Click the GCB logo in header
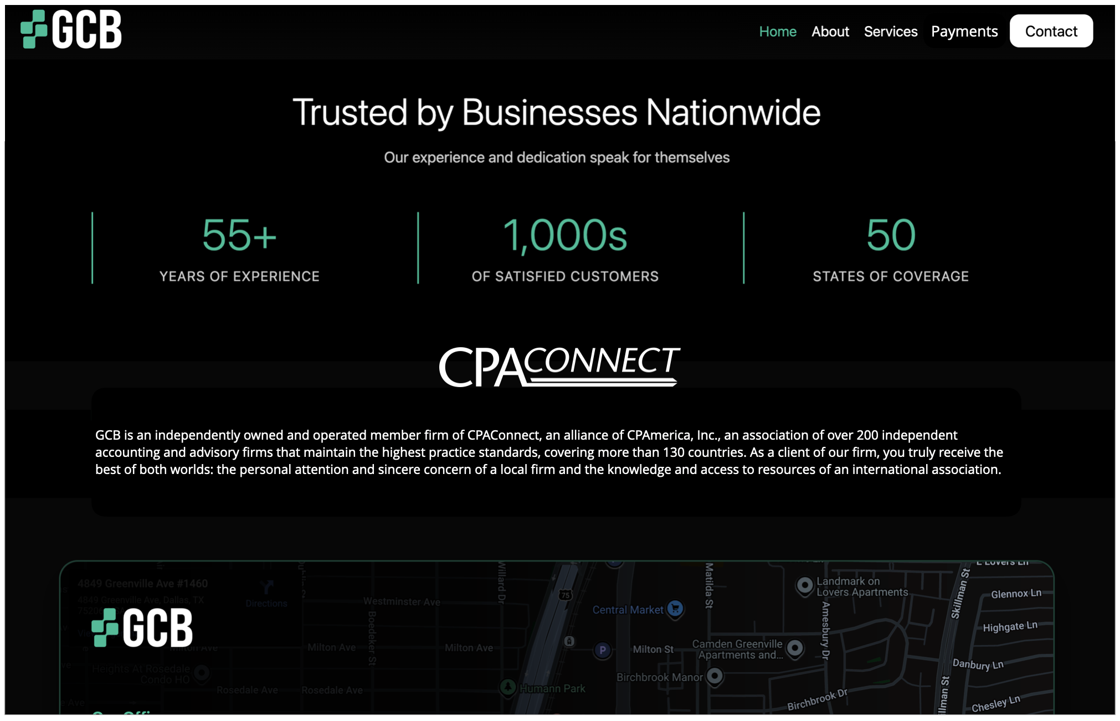The width and height of the screenshot is (1120, 721). click(x=71, y=30)
